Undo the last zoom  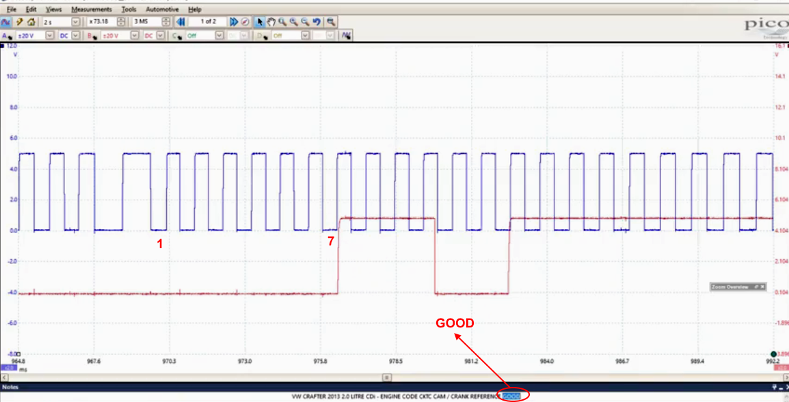(x=317, y=22)
